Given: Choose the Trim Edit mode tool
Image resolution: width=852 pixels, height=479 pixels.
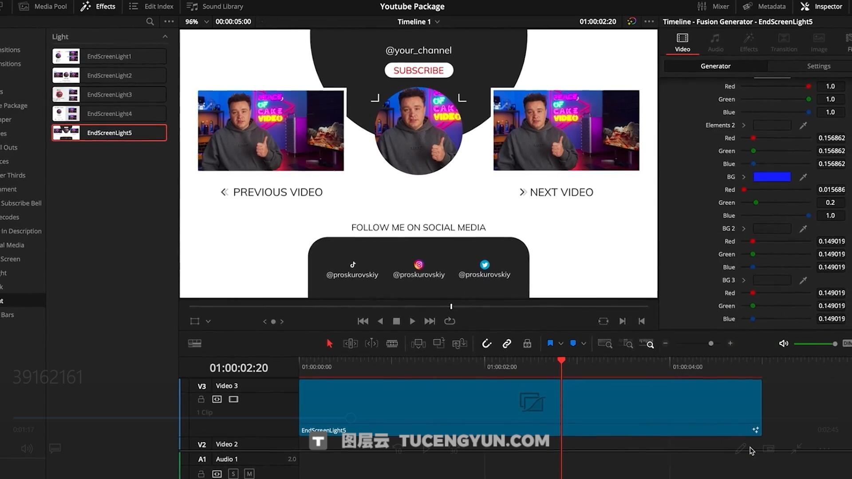Looking at the screenshot, I should [351, 343].
